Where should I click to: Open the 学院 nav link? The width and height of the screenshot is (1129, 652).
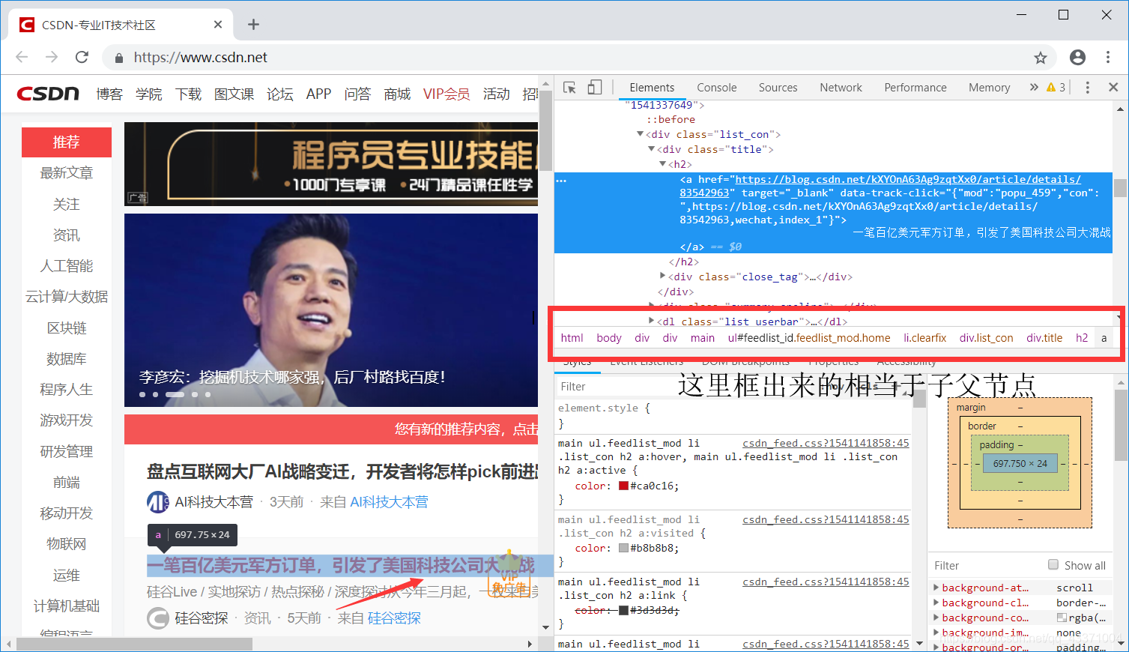coord(148,94)
